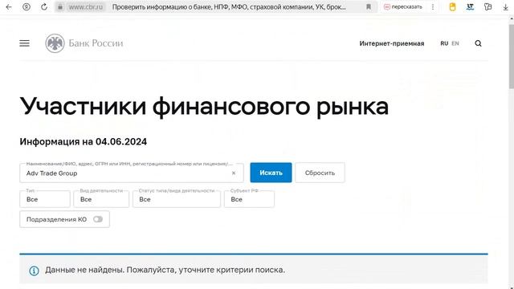
Task: Open the "Вид деятельности" dropdown
Action: pyautogui.click(x=101, y=199)
